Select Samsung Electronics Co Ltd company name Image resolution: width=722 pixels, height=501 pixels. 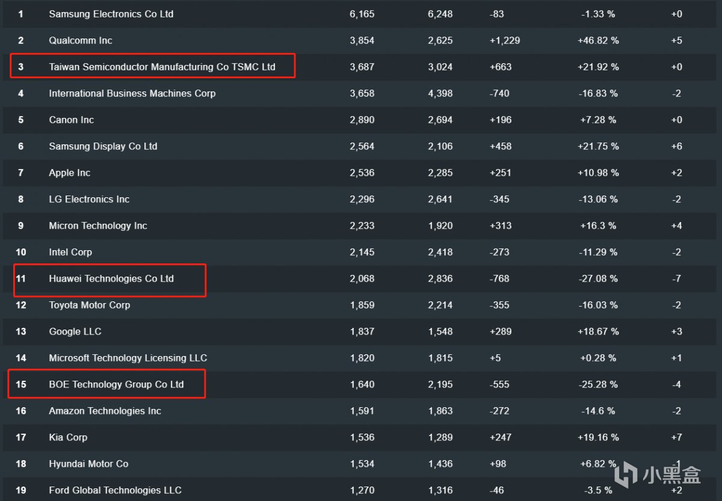pos(111,14)
